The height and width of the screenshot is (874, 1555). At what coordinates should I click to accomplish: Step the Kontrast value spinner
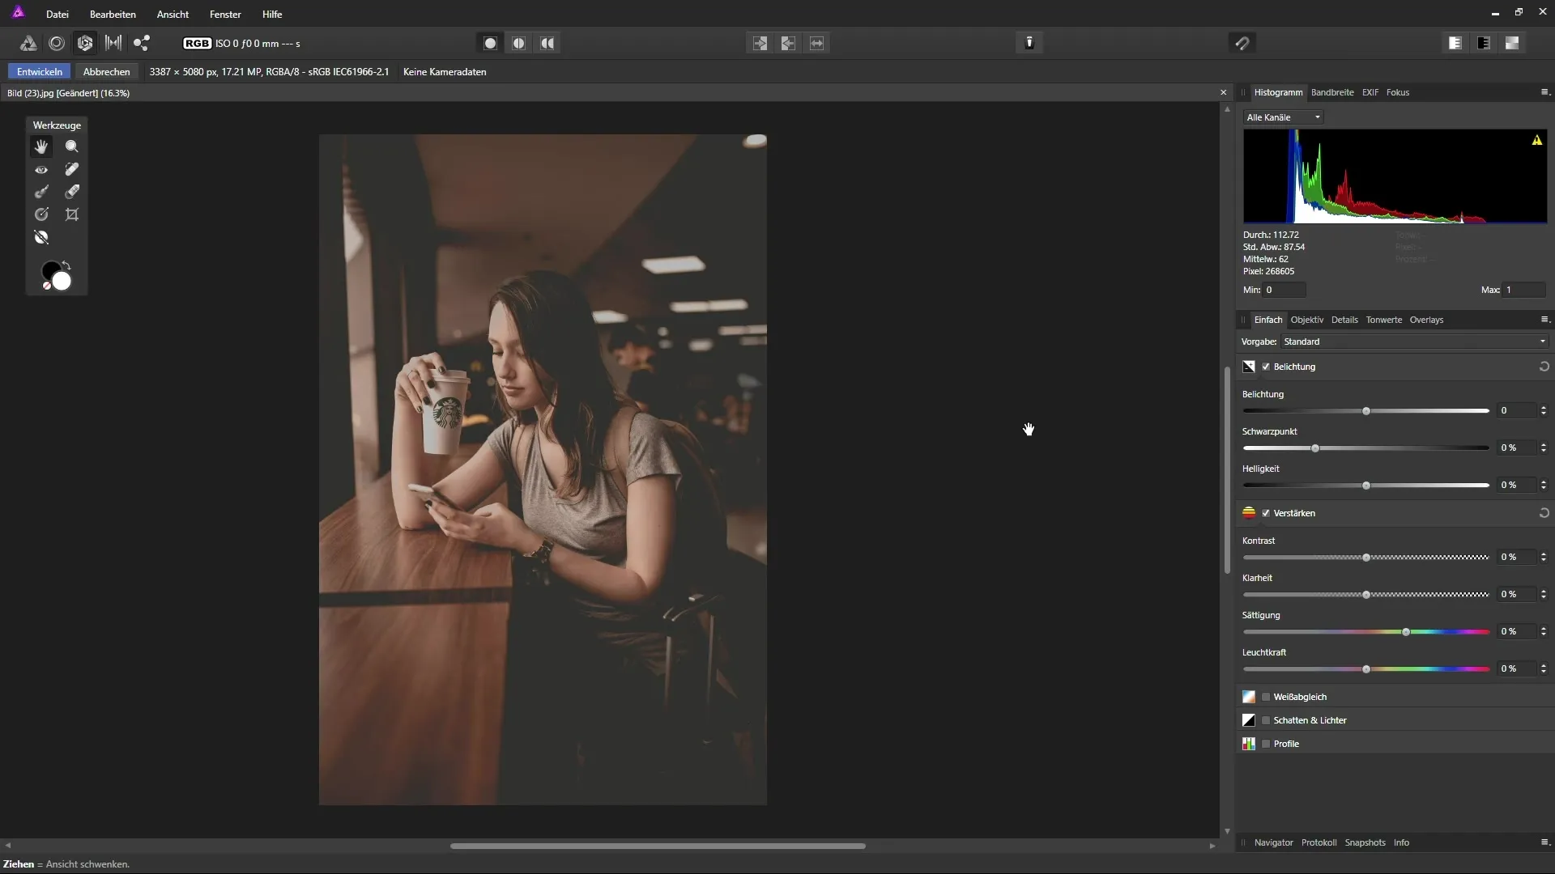tap(1544, 558)
